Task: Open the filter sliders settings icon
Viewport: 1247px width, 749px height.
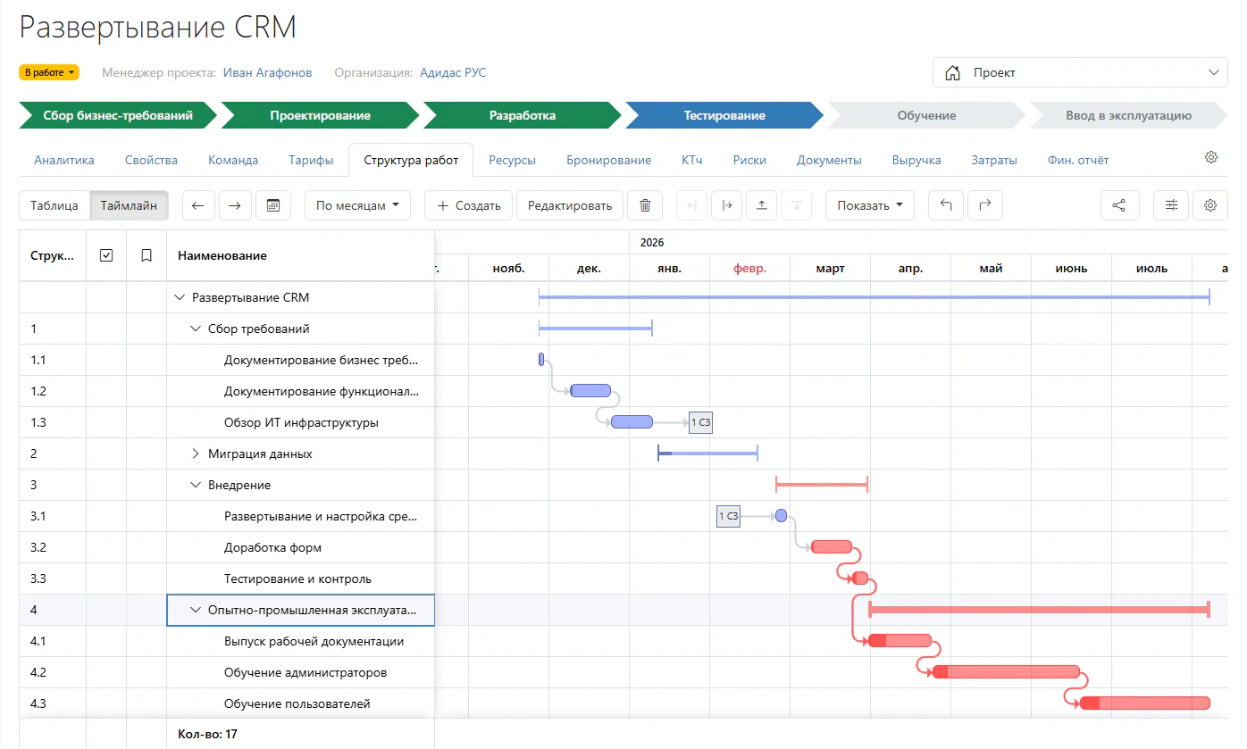Action: click(1171, 205)
